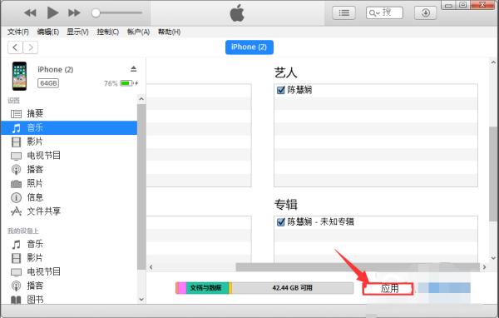Open the list view button in toolbar

tap(343, 13)
